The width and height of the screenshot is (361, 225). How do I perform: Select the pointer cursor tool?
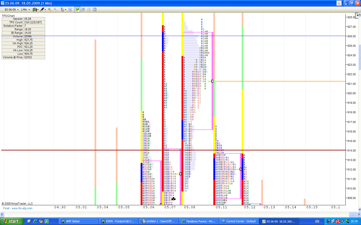pyautogui.click(x=62, y=9)
